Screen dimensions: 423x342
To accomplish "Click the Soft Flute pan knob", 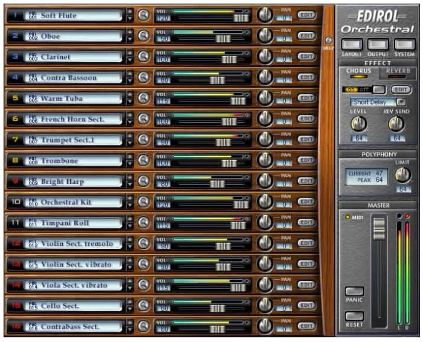I will coord(265,15).
